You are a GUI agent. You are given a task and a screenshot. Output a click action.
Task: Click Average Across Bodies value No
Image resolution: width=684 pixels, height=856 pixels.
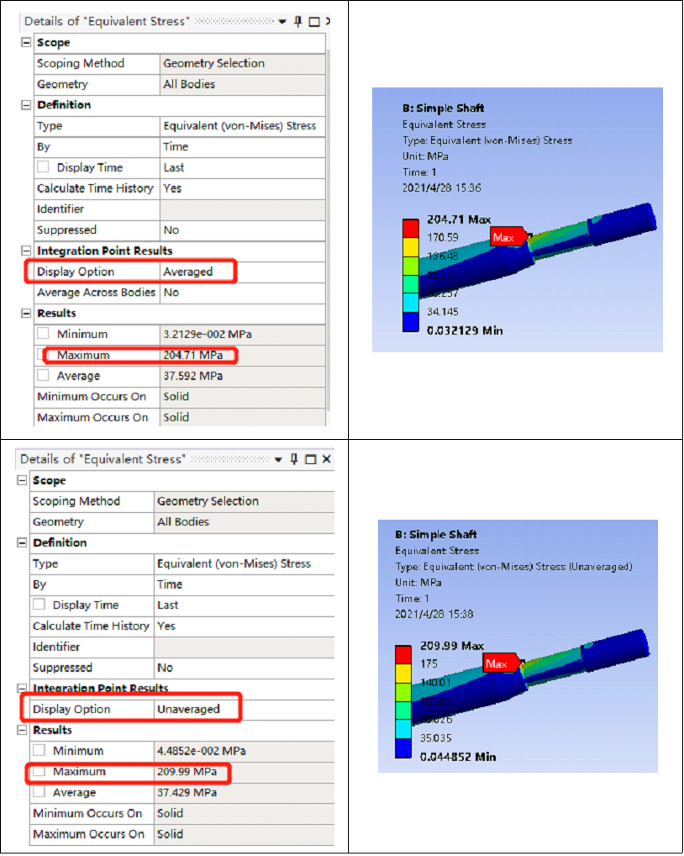tap(242, 293)
